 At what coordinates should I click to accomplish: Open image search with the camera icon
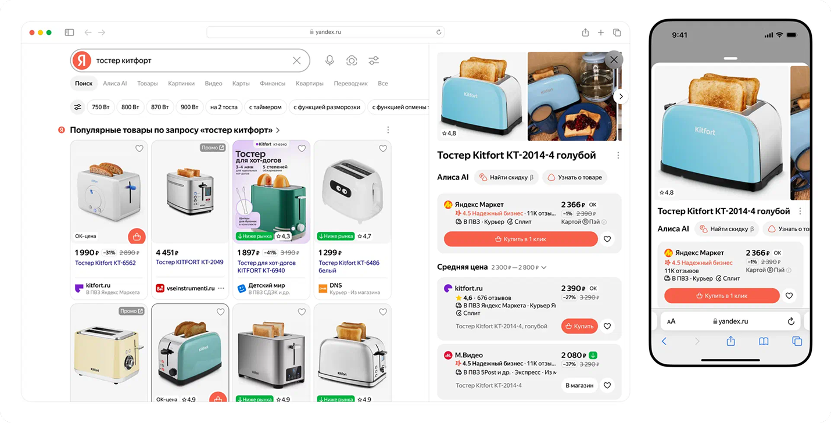[352, 60]
